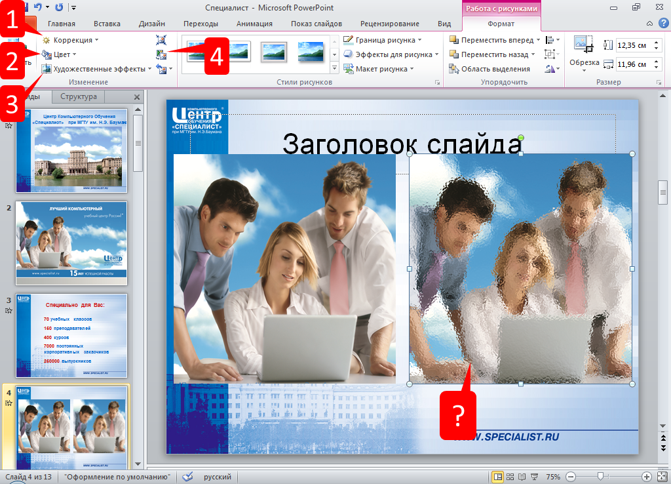Switch to the Структура outline tab
671x484 pixels.
pyautogui.click(x=79, y=96)
